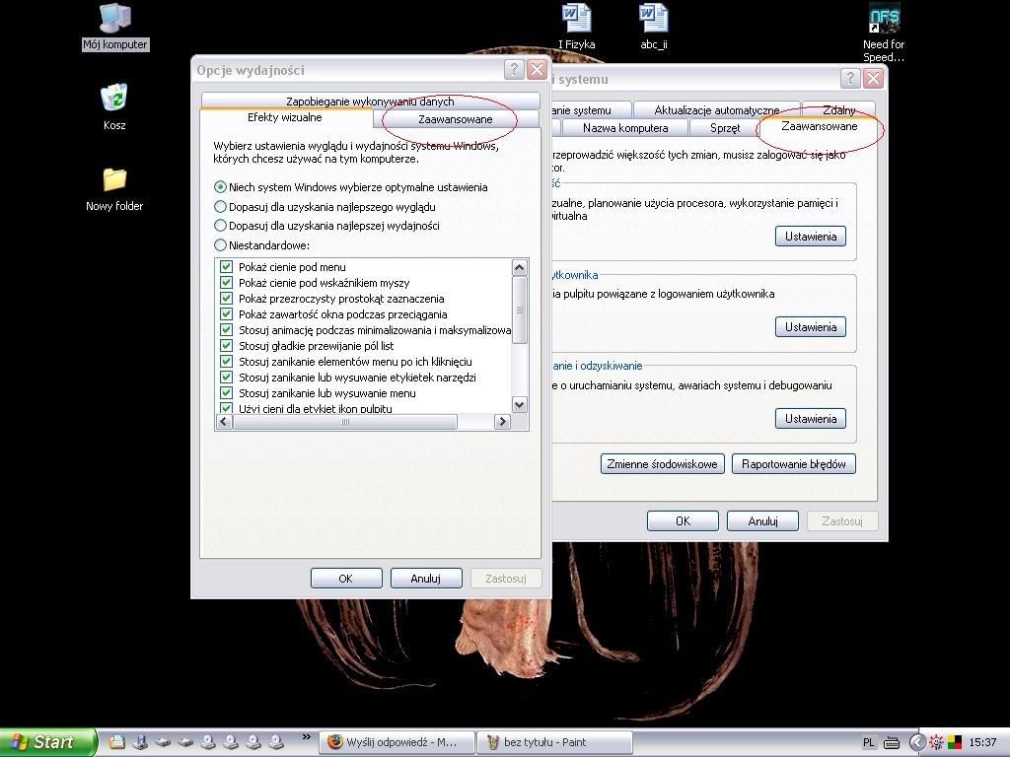This screenshot has height=757, width=1010.
Task: Switch to Zaawansowane tab in Opcje wydajności
Action: 455,119
